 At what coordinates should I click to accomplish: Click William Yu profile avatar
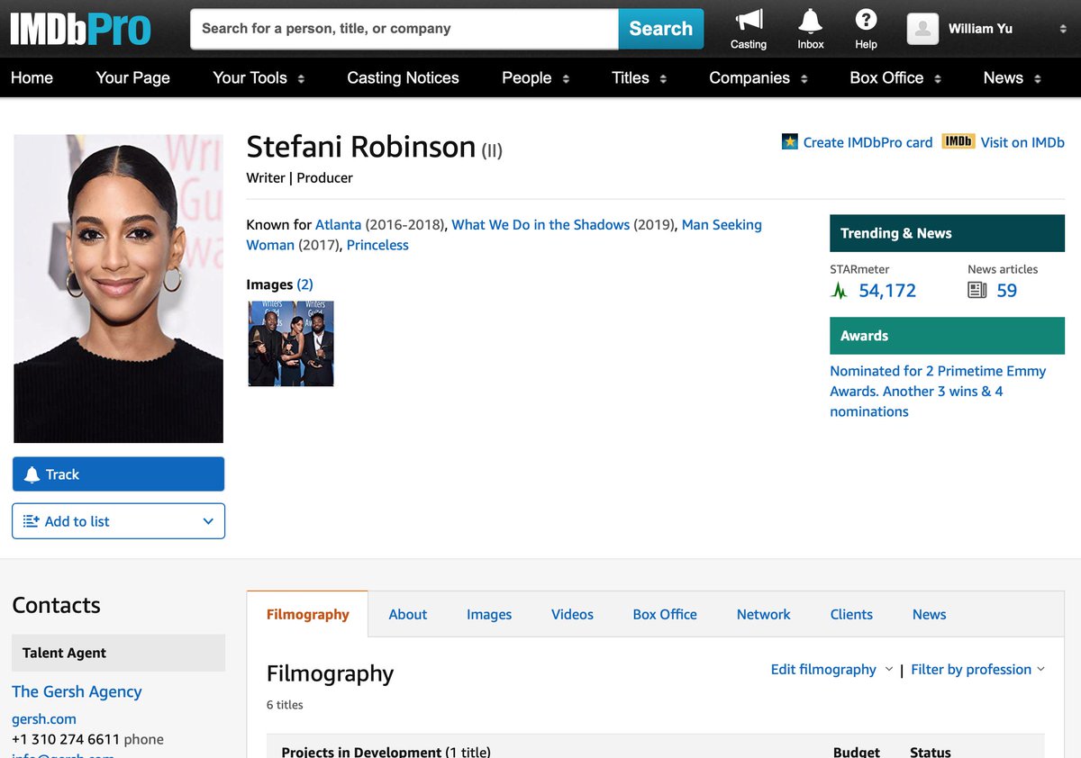[922, 29]
